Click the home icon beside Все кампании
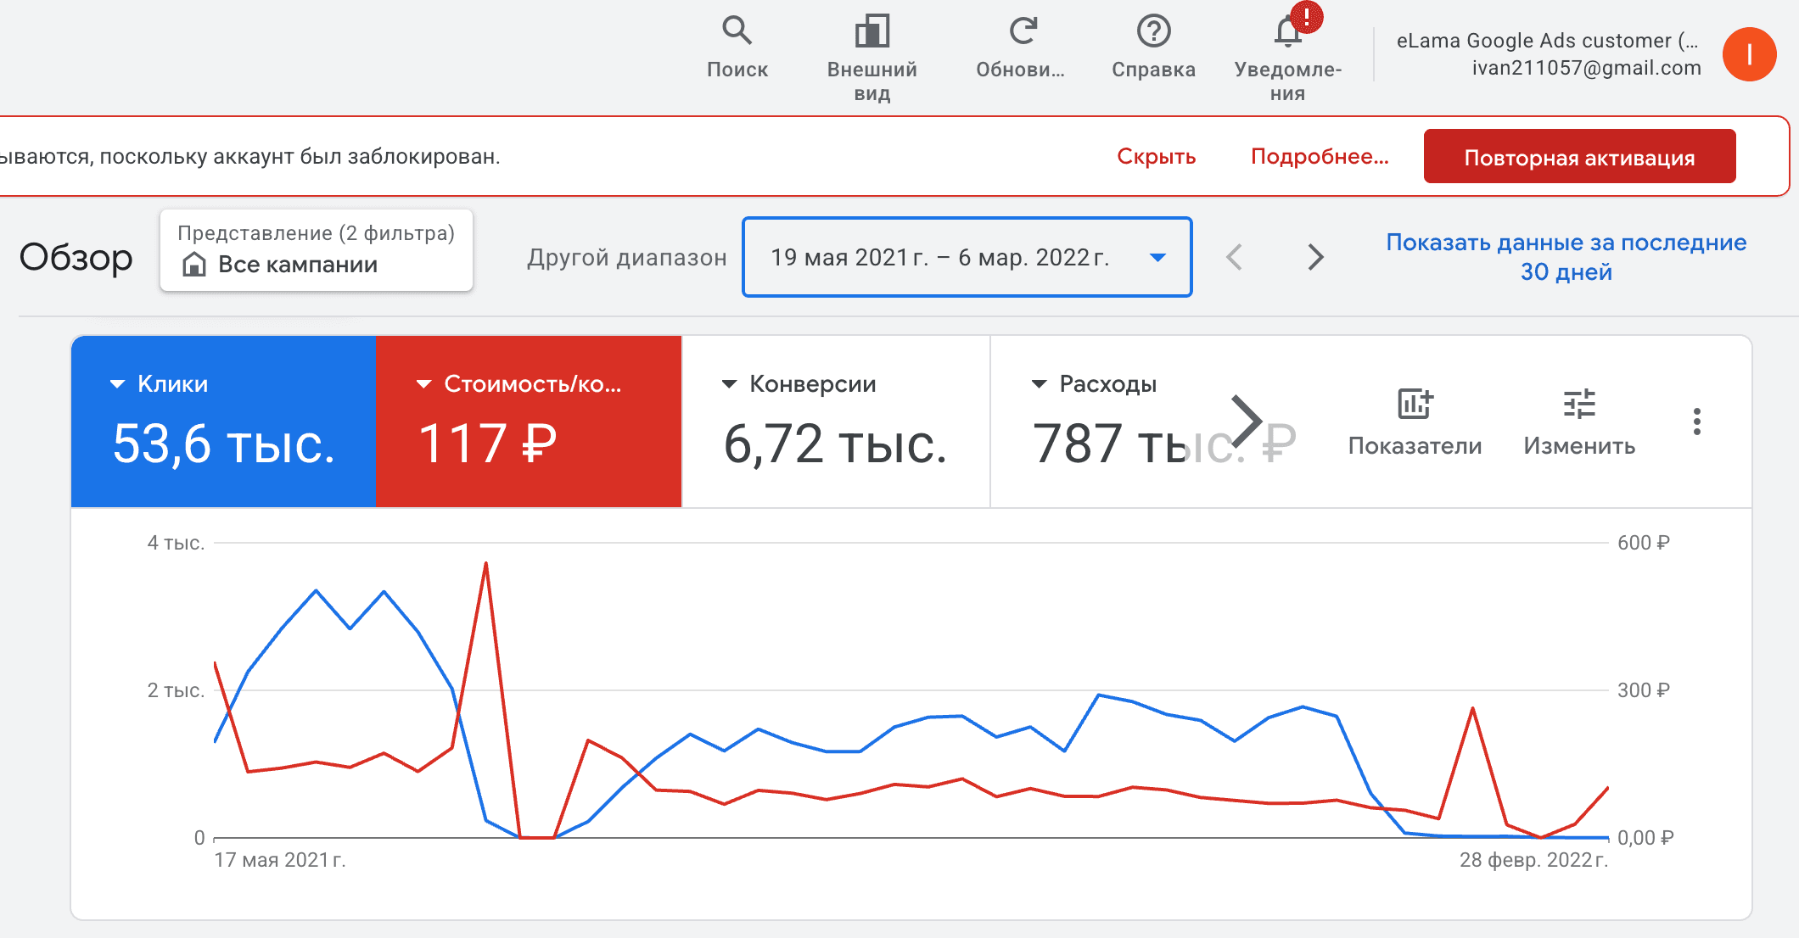Image resolution: width=1799 pixels, height=938 pixels. click(x=193, y=265)
